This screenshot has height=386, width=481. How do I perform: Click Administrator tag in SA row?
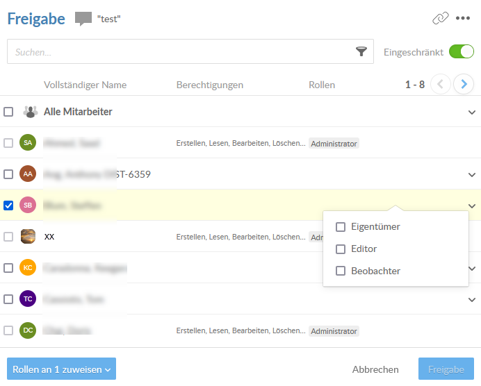(x=334, y=144)
